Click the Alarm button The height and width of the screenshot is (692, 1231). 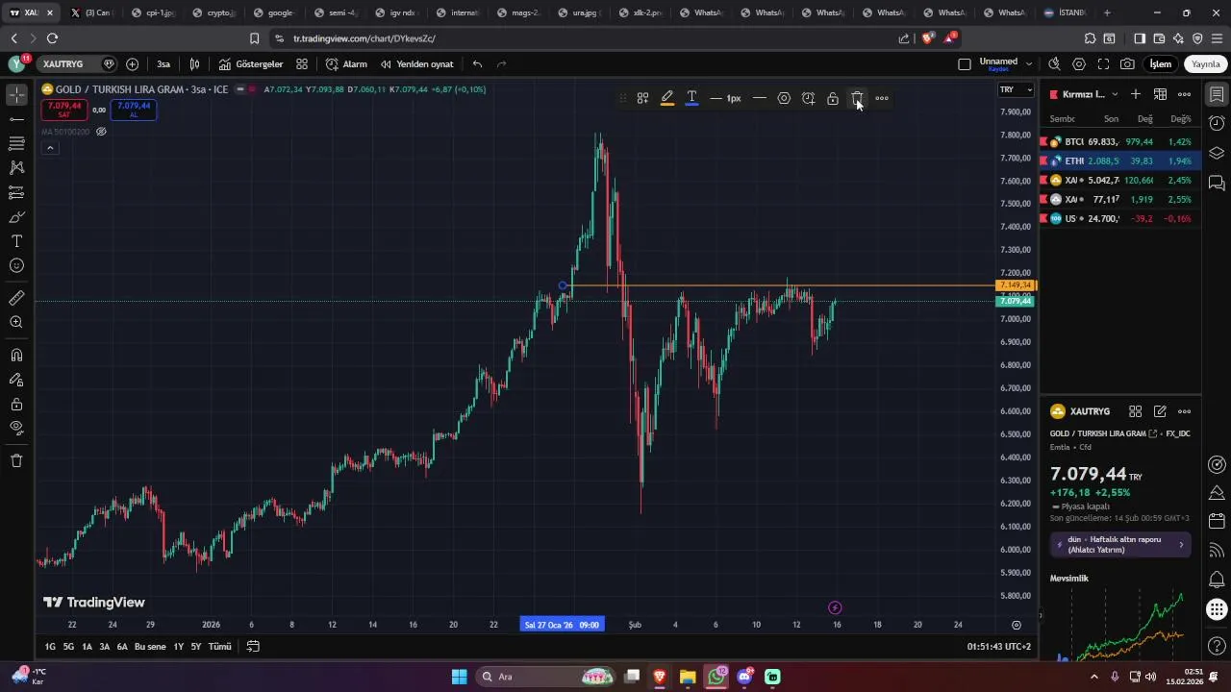tap(346, 64)
